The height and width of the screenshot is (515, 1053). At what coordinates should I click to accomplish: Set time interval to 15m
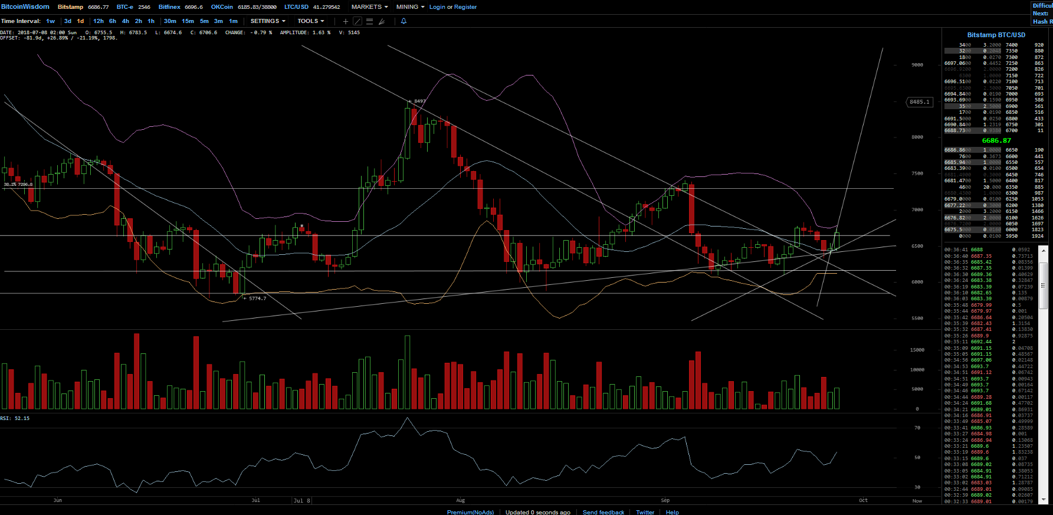point(188,21)
